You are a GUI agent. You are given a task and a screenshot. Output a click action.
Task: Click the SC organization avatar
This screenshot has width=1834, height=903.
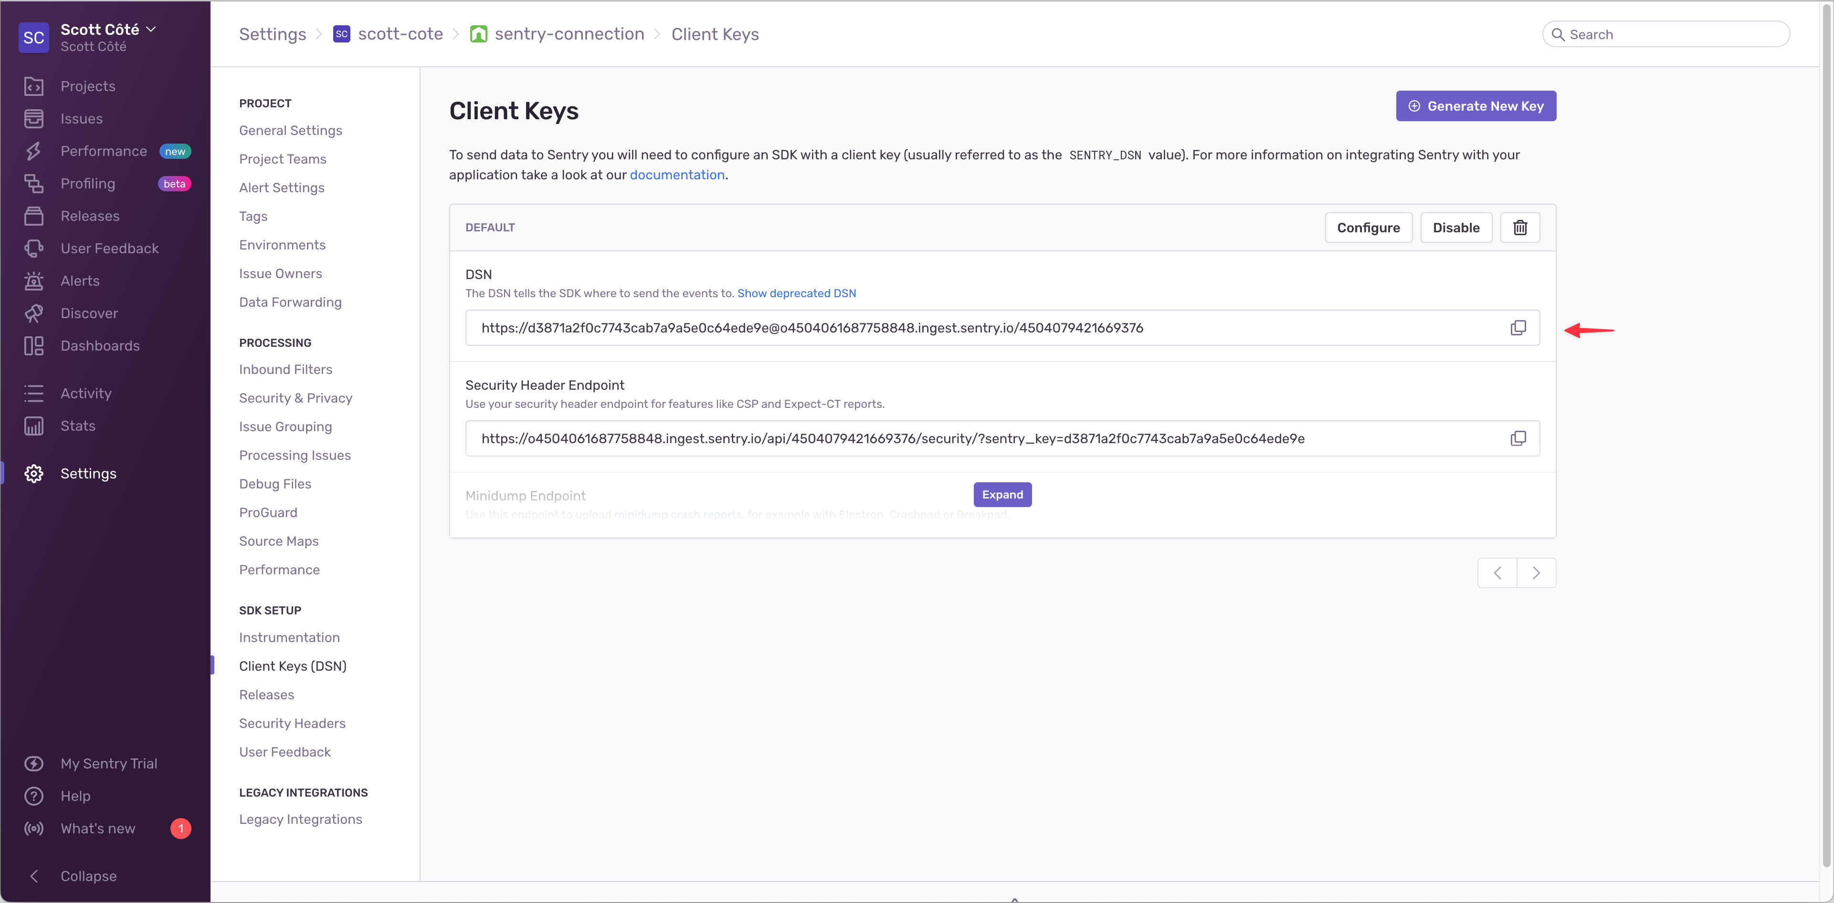click(33, 38)
